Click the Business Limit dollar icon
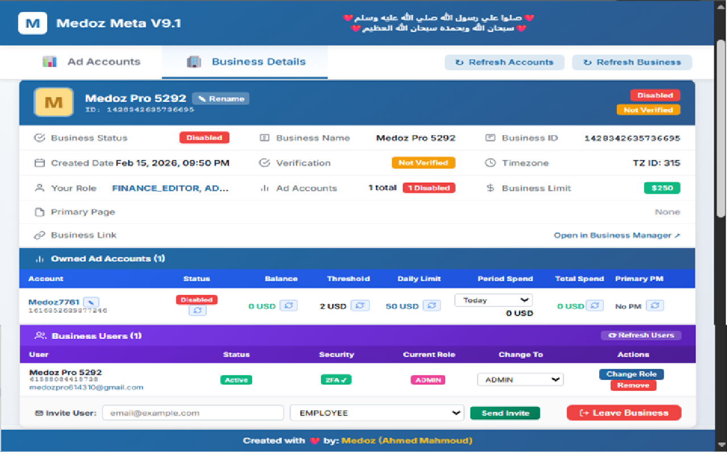 click(491, 188)
